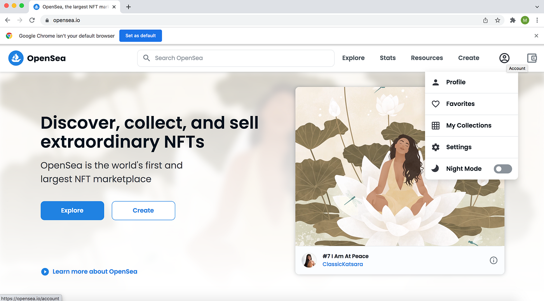Screen dimensions: 544x301
Task: Follow the Learn more about OpenSea link
Action: pos(95,272)
